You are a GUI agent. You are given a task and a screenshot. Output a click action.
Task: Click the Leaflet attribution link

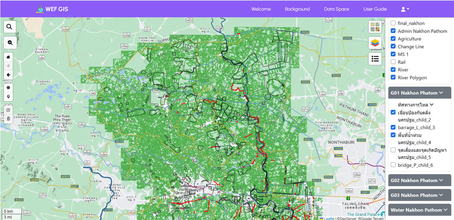(x=329, y=219)
